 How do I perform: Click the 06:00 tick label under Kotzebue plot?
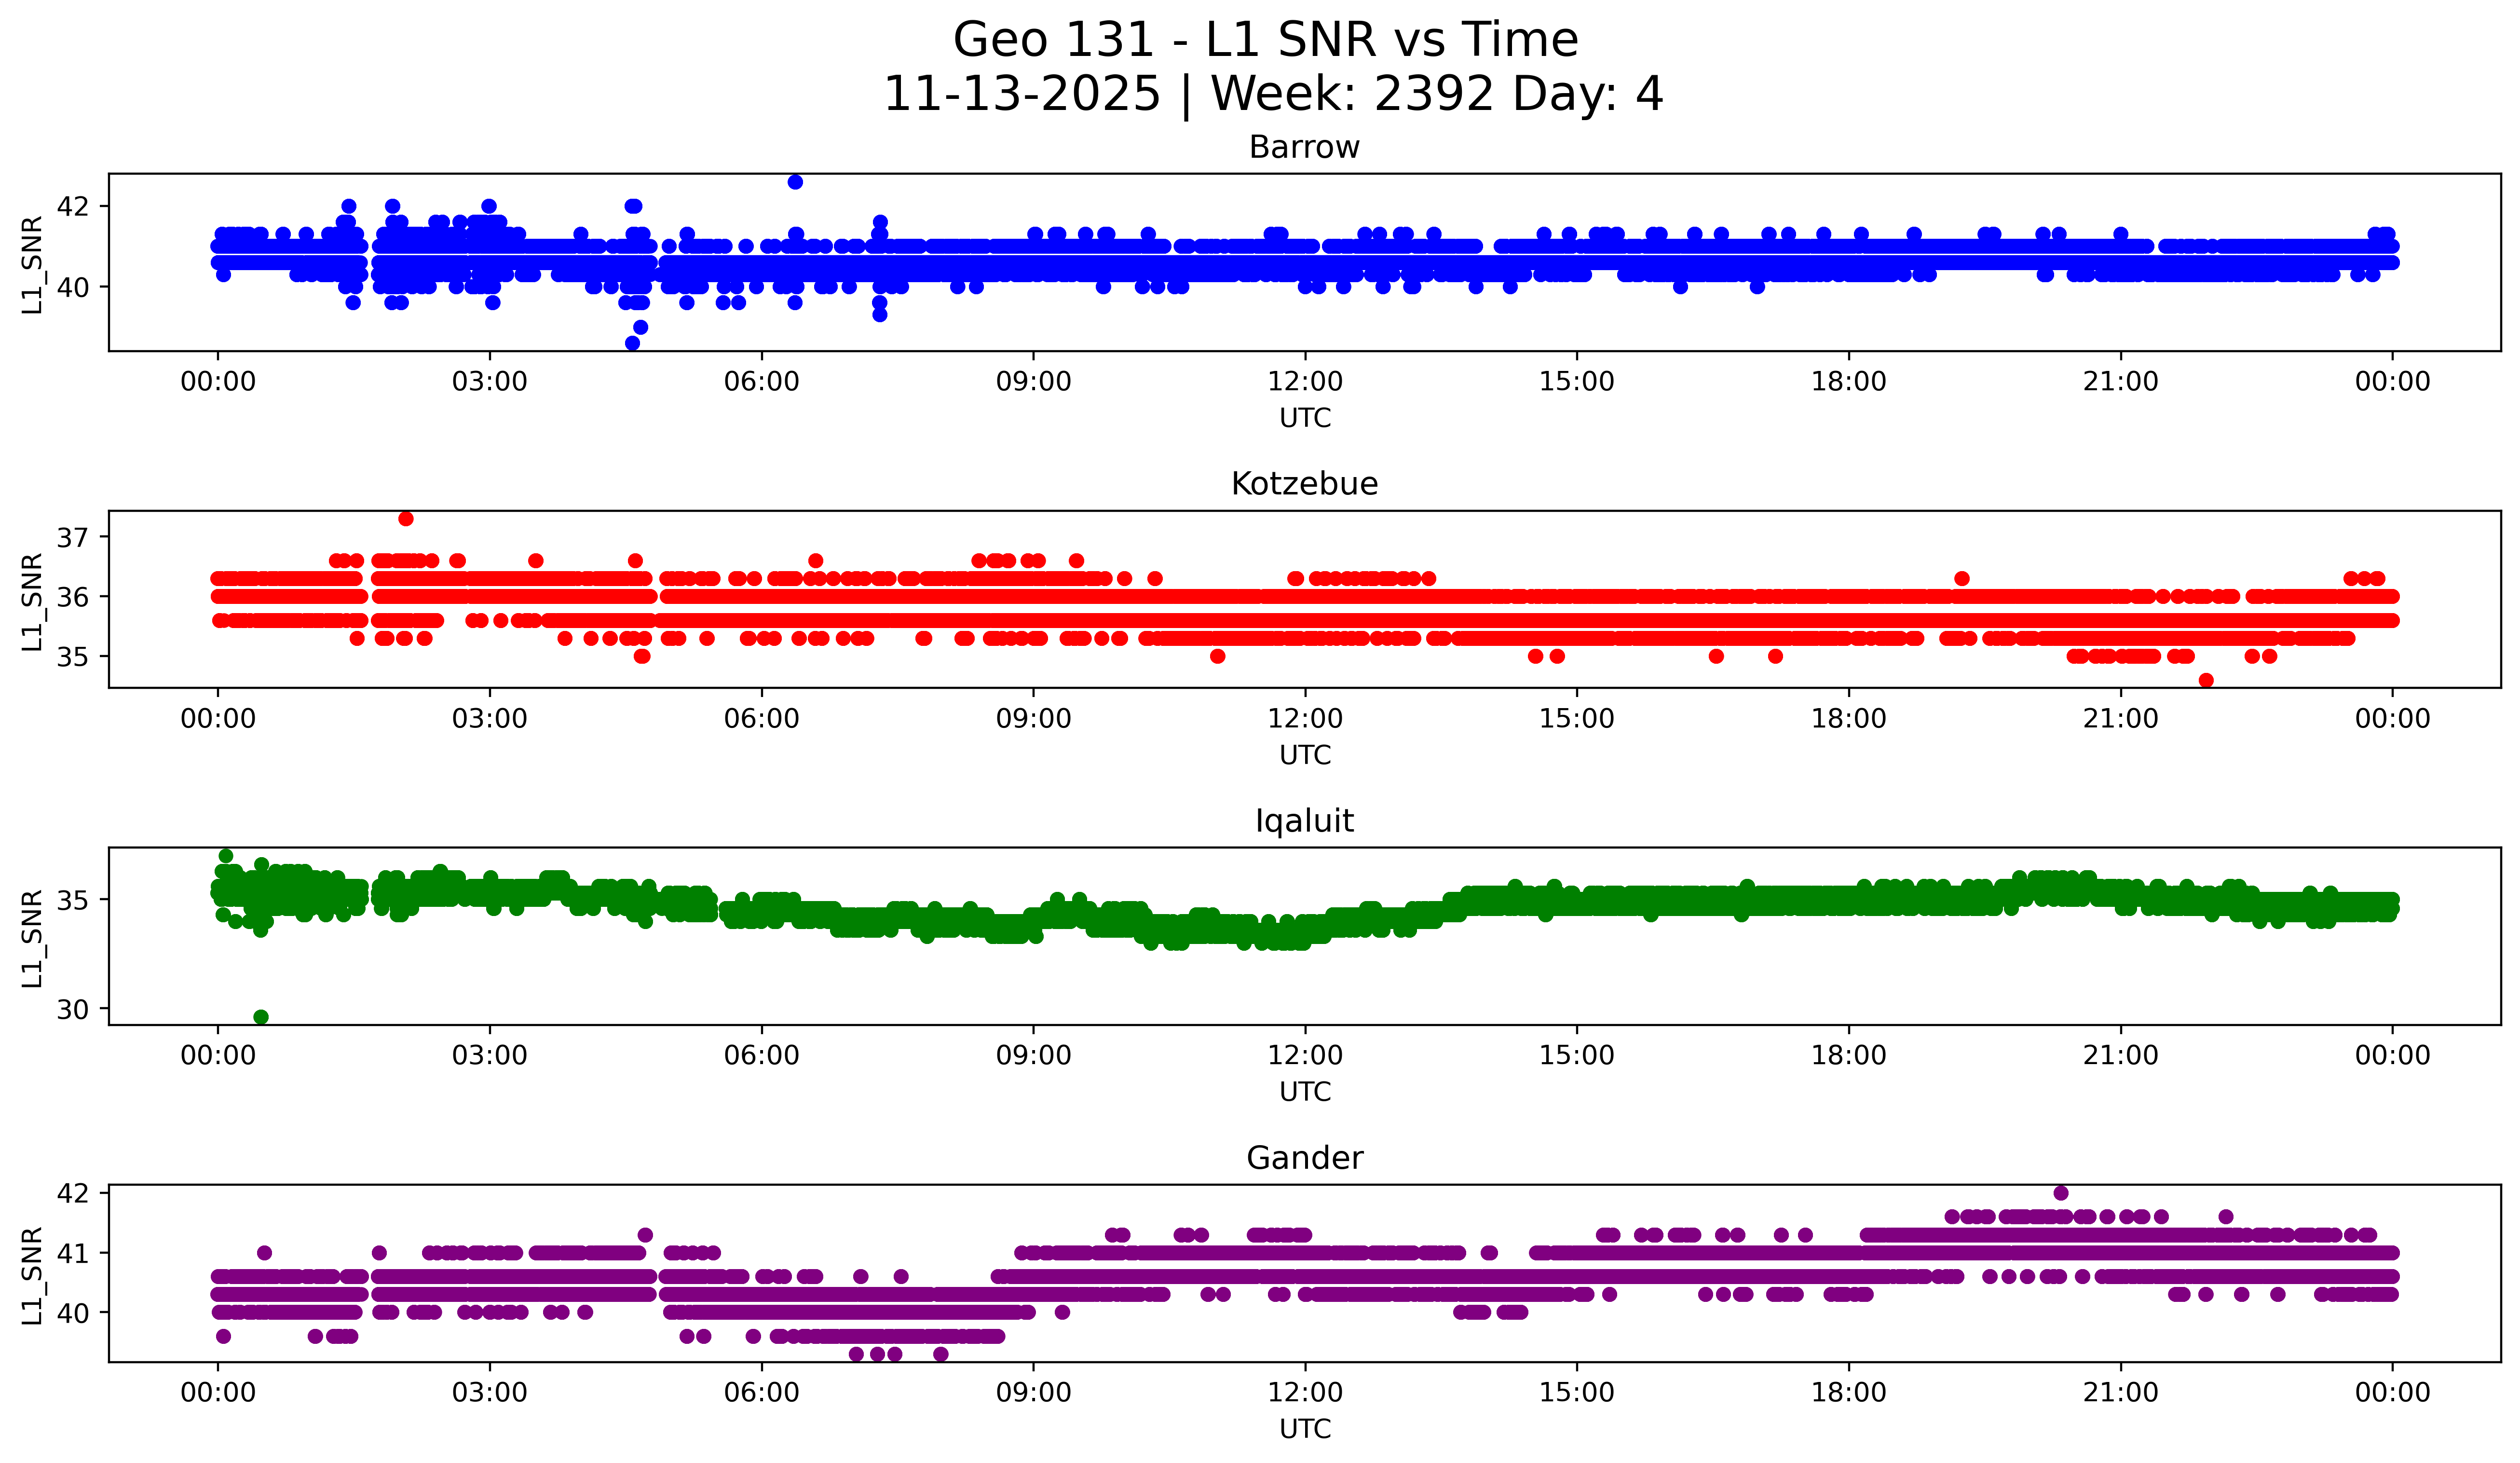coord(761,719)
